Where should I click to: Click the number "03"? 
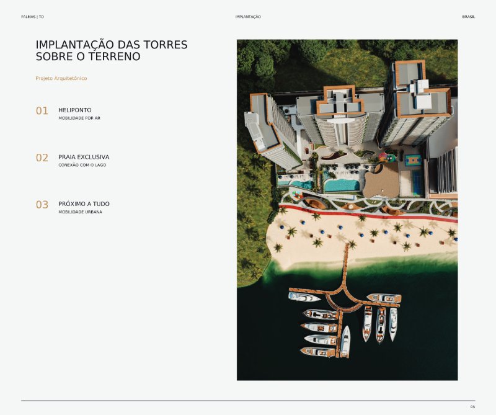(42, 205)
